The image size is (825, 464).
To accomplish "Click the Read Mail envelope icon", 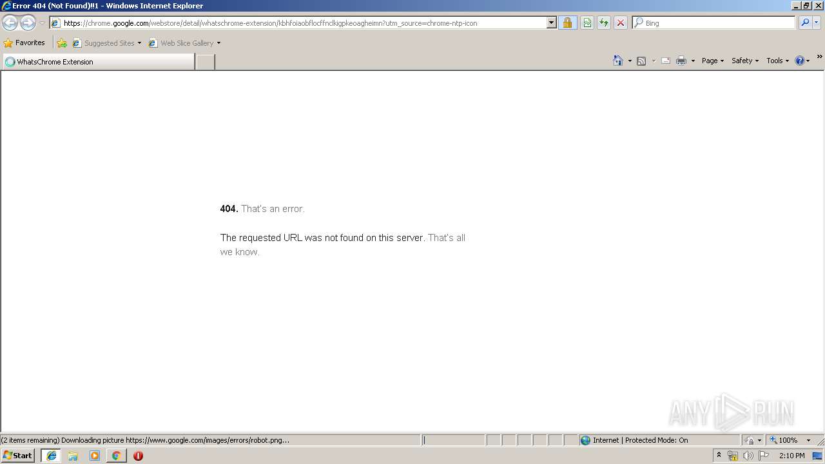I will 666,61.
